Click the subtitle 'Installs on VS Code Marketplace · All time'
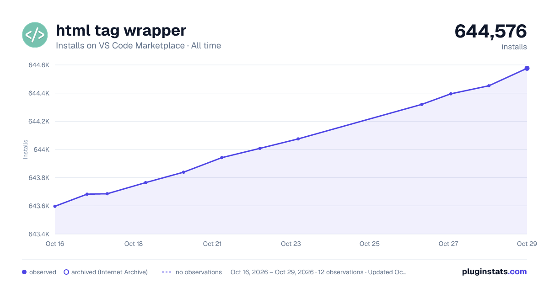 tap(138, 46)
